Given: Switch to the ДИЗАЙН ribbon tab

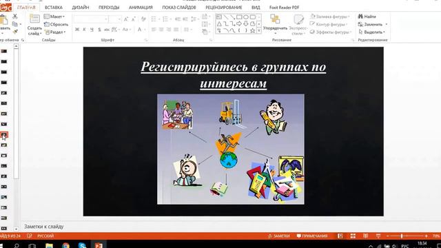Looking at the screenshot, I should point(81,8).
